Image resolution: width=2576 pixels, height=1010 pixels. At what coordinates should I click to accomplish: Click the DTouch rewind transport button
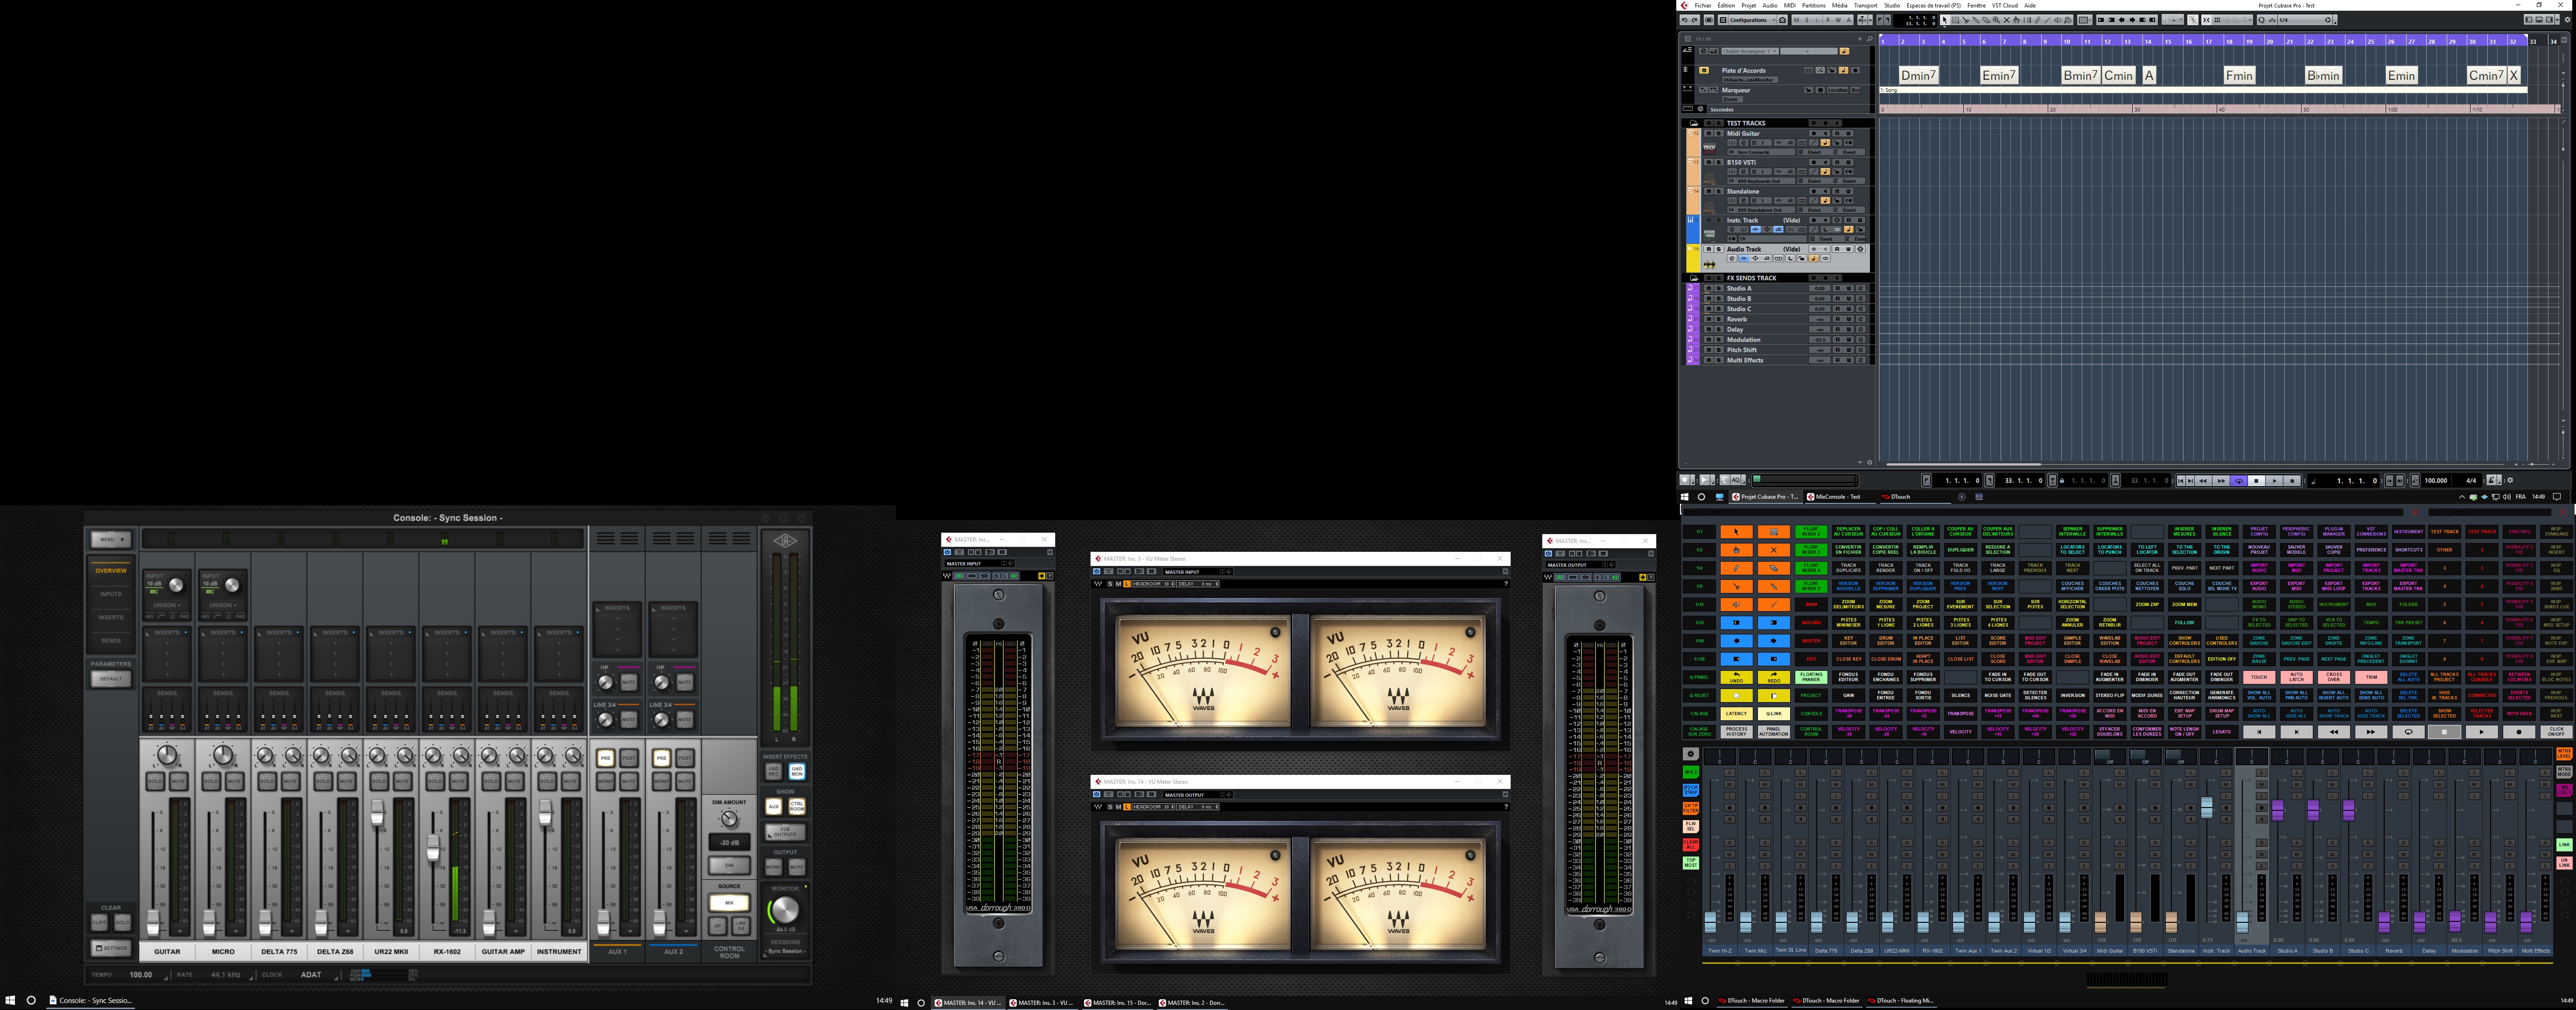coord(2333,732)
